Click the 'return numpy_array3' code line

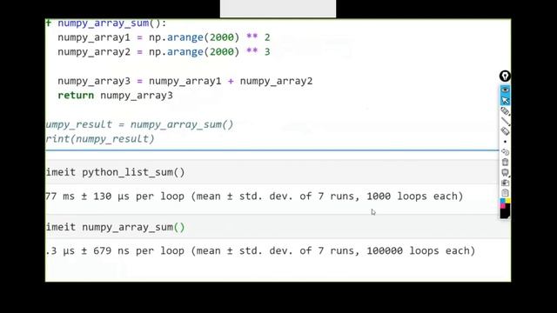coord(115,96)
